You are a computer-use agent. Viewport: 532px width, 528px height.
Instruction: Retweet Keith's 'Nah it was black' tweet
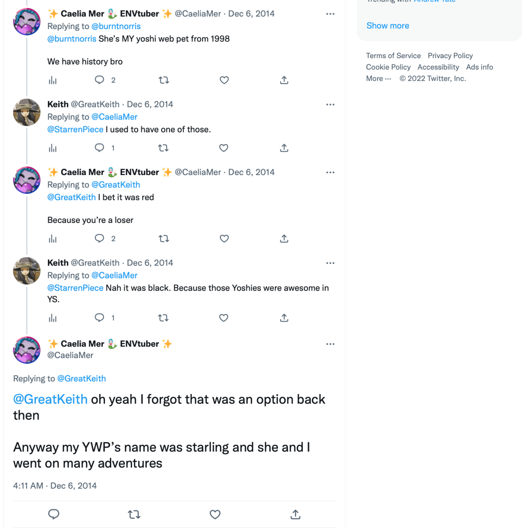click(x=163, y=318)
